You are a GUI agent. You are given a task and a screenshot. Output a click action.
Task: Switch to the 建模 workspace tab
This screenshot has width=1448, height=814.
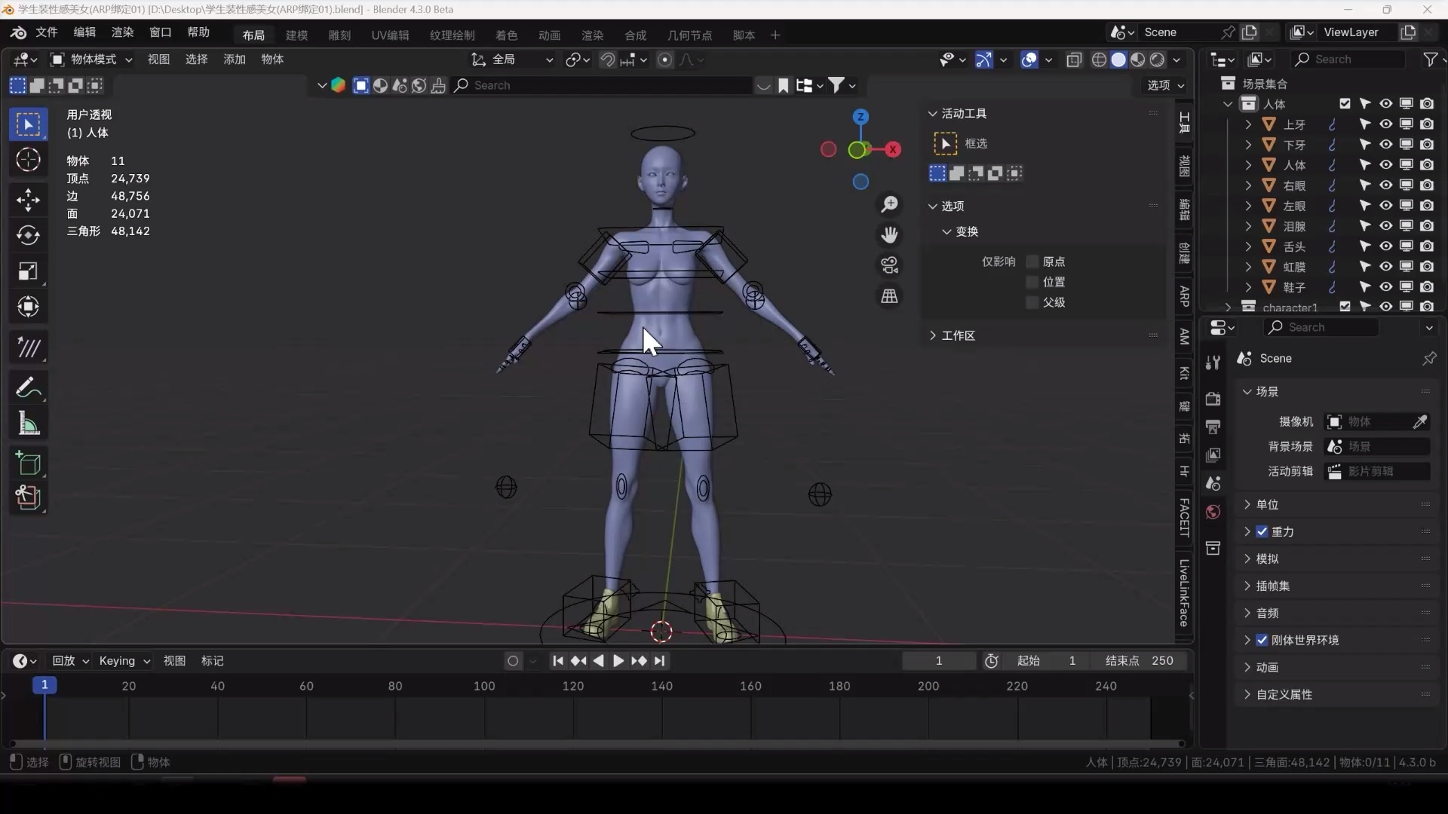(x=296, y=35)
